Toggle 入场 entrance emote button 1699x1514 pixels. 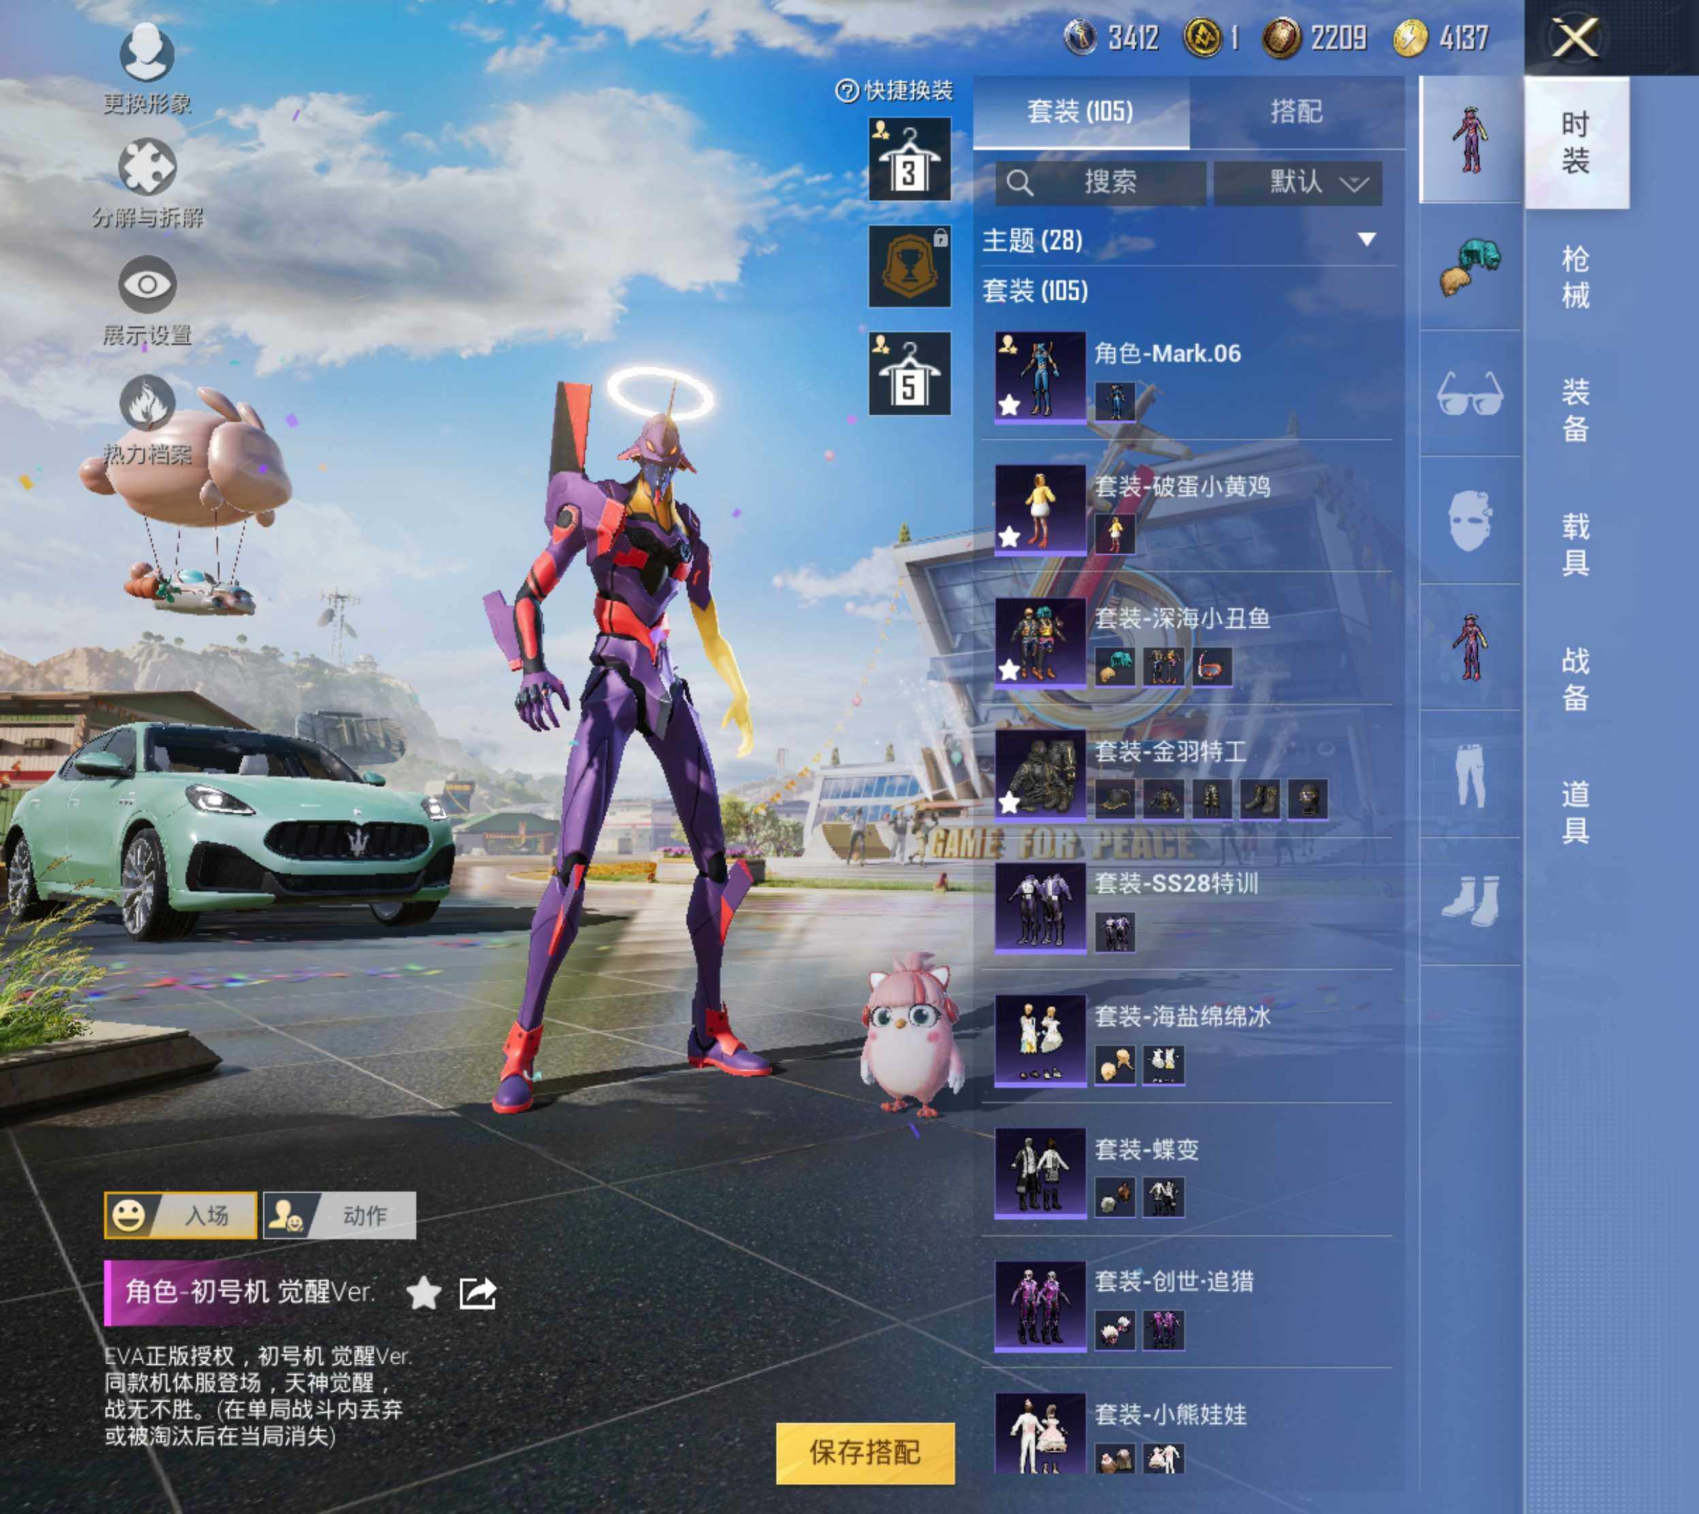tap(180, 1215)
